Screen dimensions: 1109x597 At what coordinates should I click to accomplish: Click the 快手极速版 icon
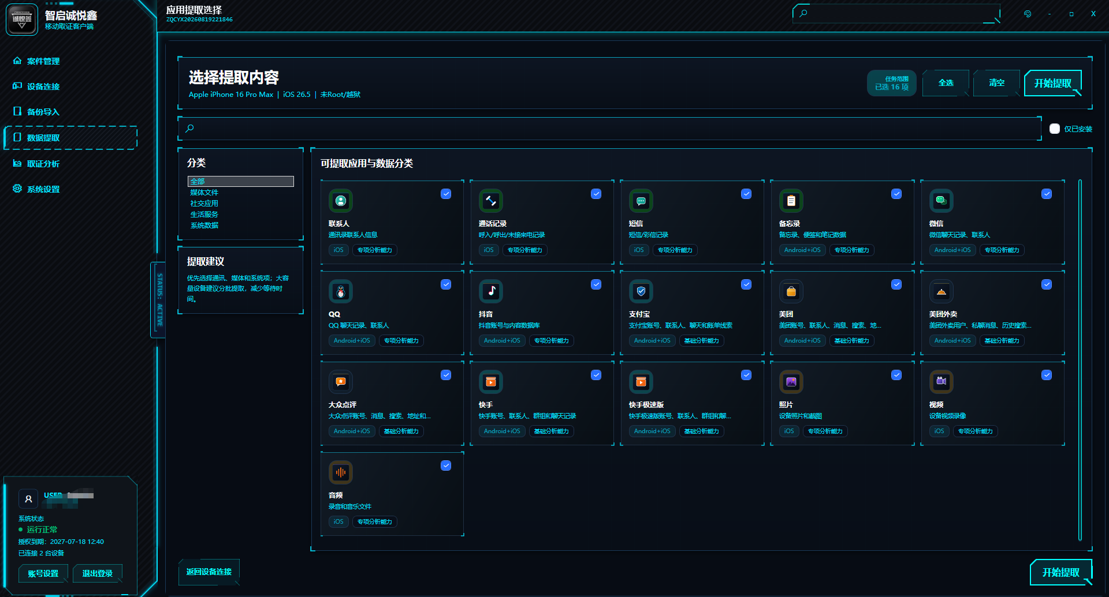tap(641, 382)
